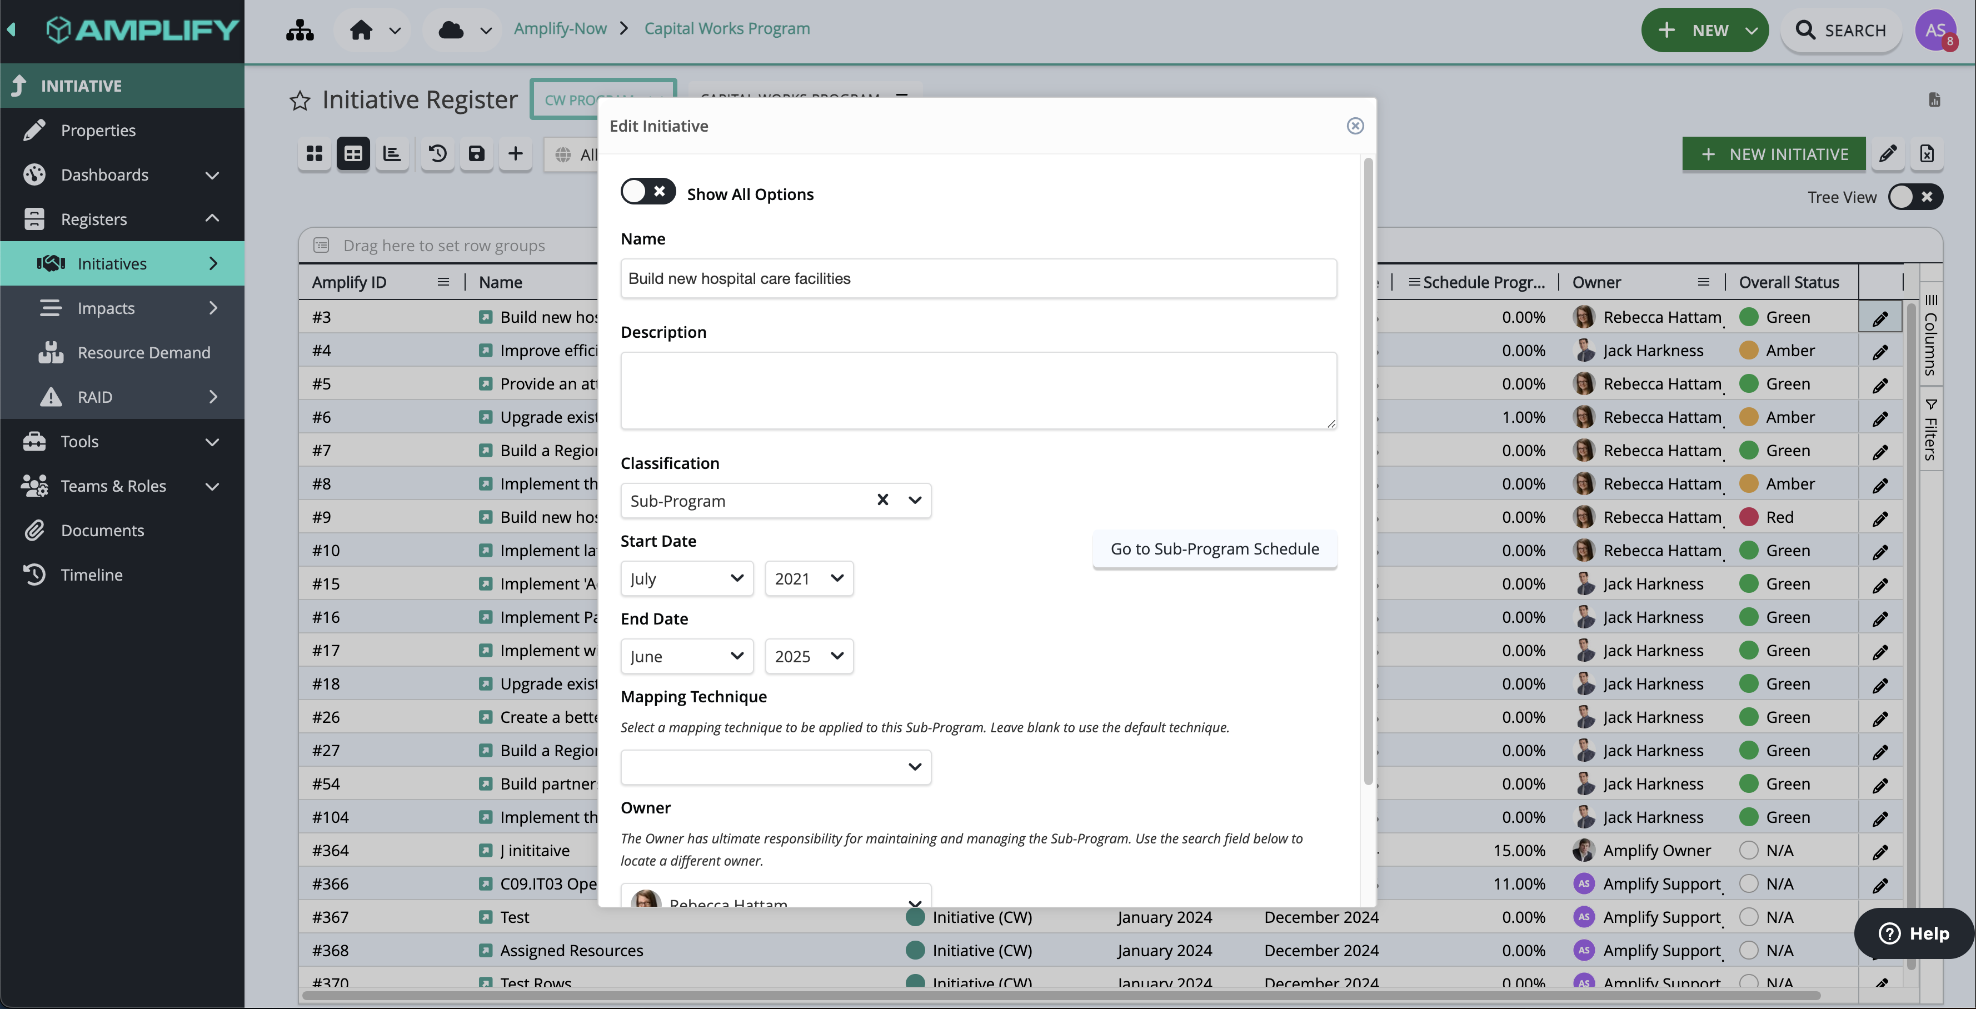
Task: Click the document icon at top right
Action: (x=1934, y=99)
